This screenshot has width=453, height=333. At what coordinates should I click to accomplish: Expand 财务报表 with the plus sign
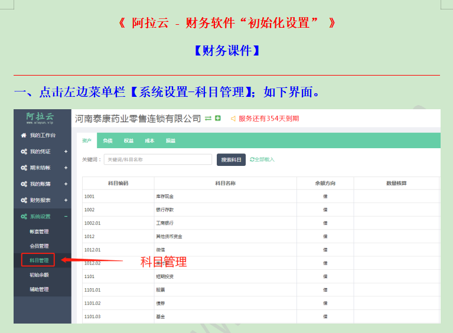pos(66,200)
